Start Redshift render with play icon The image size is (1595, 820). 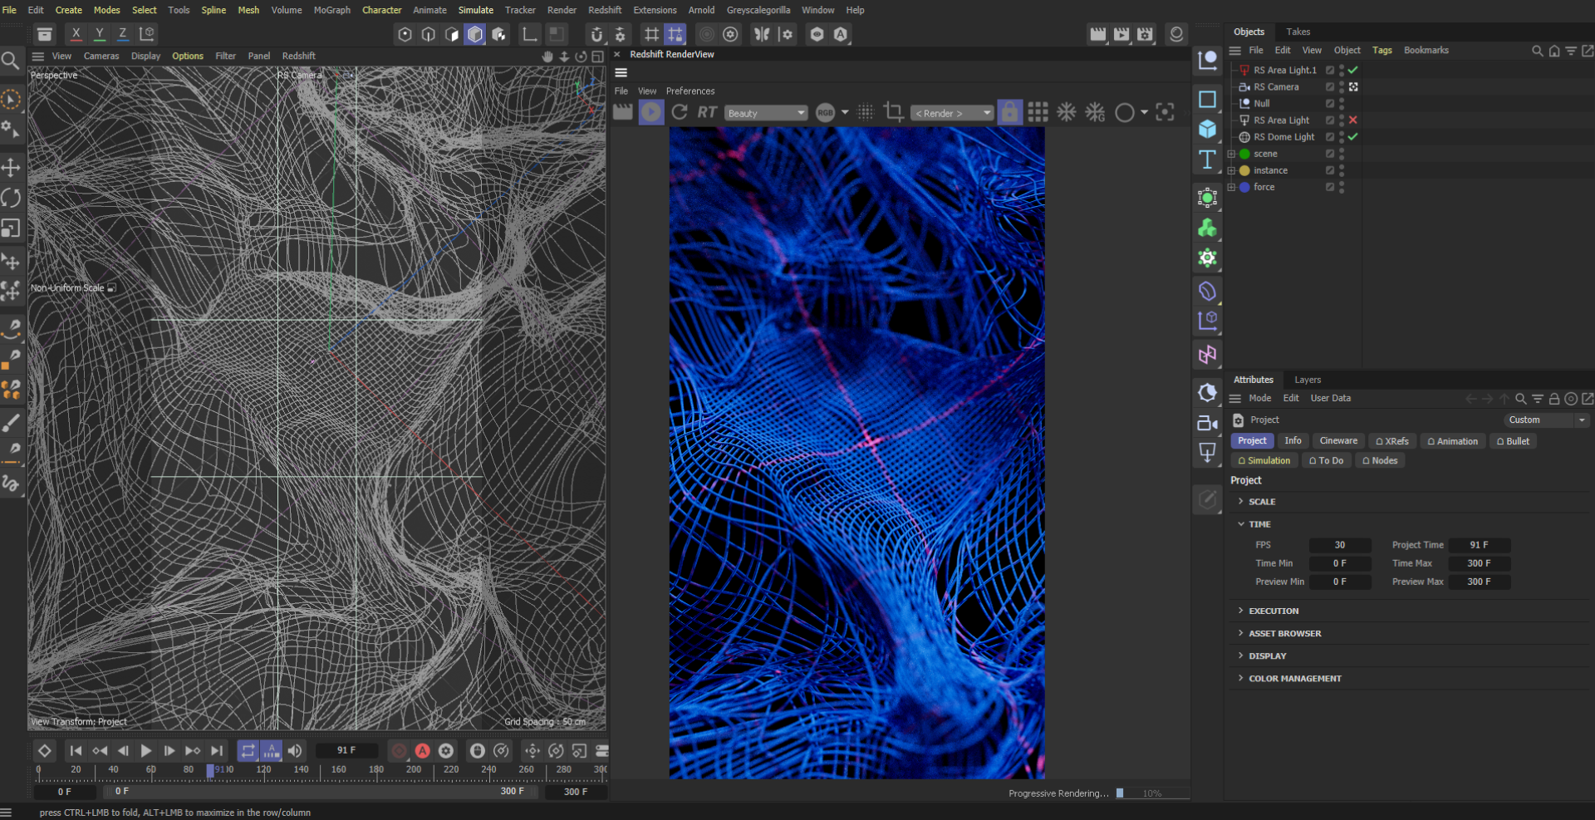point(651,112)
